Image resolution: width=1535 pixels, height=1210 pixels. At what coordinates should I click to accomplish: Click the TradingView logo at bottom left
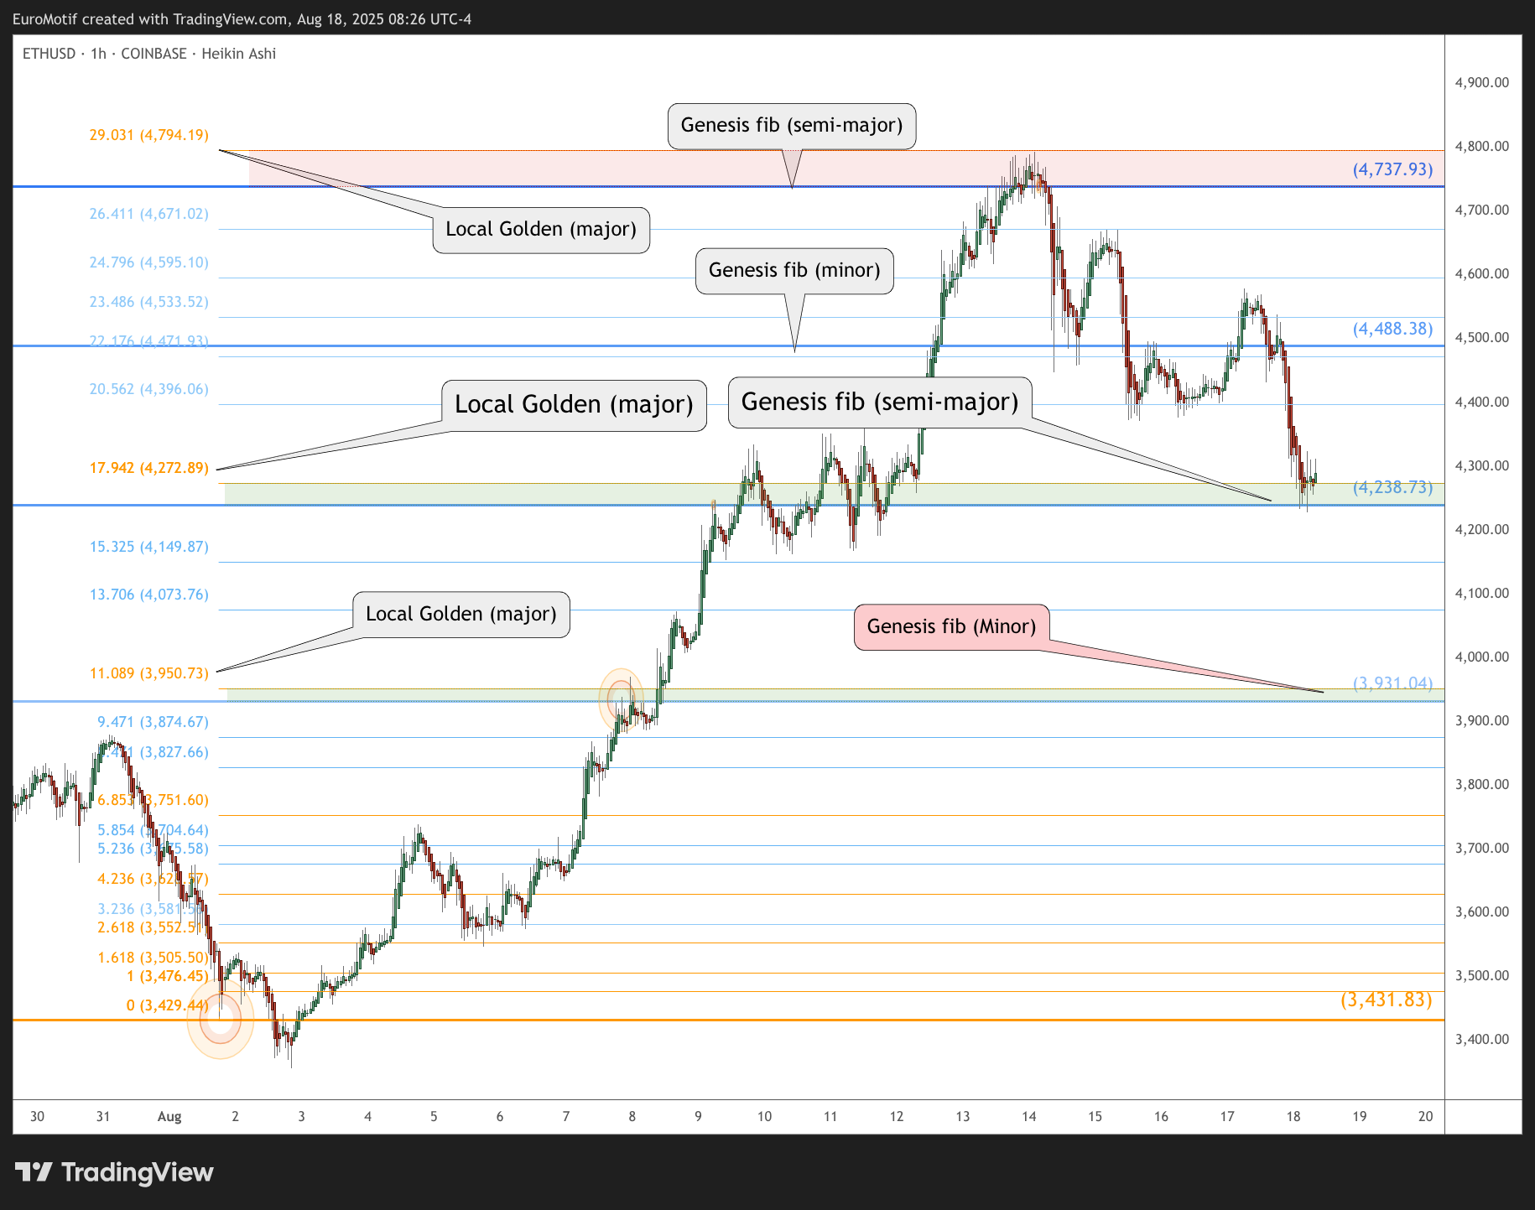(x=114, y=1171)
